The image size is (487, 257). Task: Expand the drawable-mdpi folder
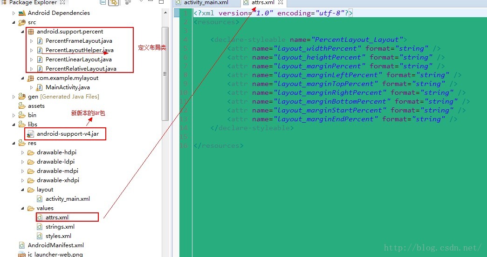click(x=22, y=171)
